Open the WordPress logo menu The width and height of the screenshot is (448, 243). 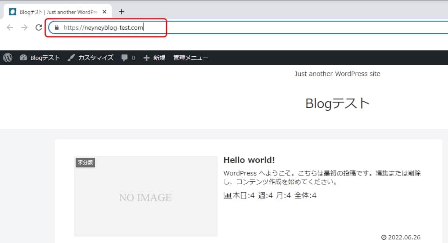tap(8, 58)
